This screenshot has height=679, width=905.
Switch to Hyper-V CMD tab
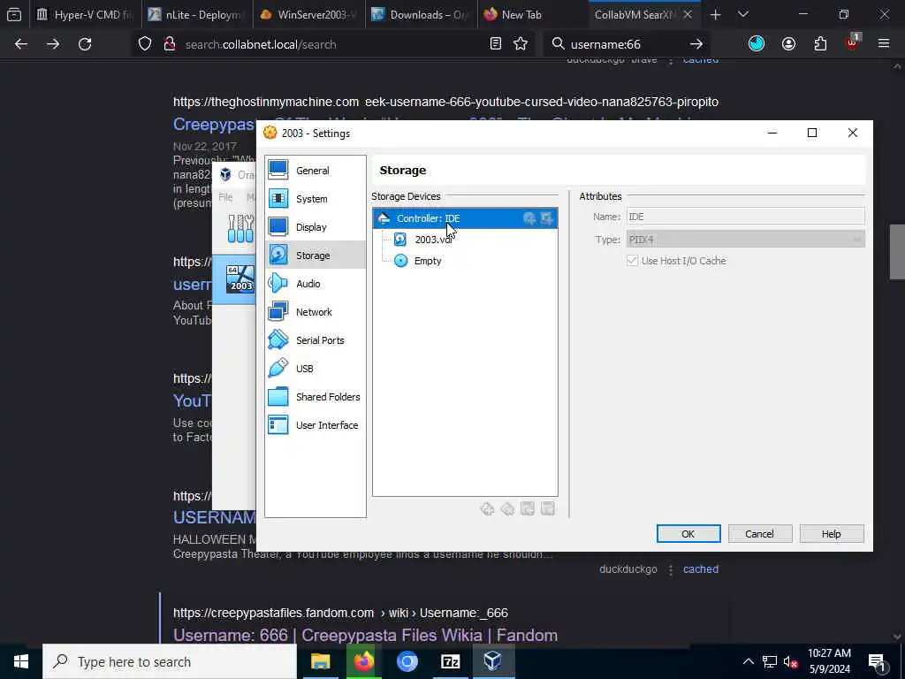click(x=86, y=15)
